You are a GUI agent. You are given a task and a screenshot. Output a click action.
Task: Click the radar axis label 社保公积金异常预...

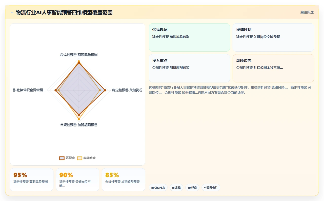click(x=29, y=90)
